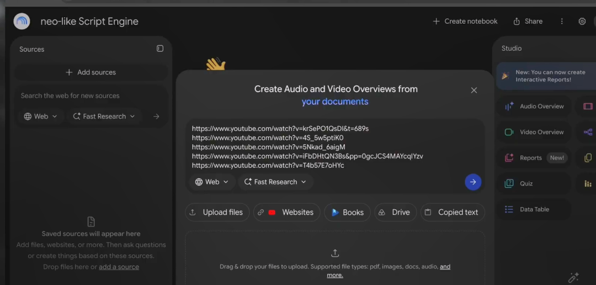Click the drag and drop upload arrow icon
Viewport: 596px width, 285px height.
coord(335,253)
